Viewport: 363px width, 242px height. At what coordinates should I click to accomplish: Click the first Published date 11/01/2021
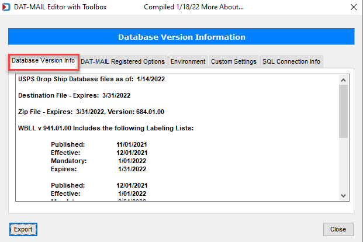pyautogui.click(x=132, y=144)
